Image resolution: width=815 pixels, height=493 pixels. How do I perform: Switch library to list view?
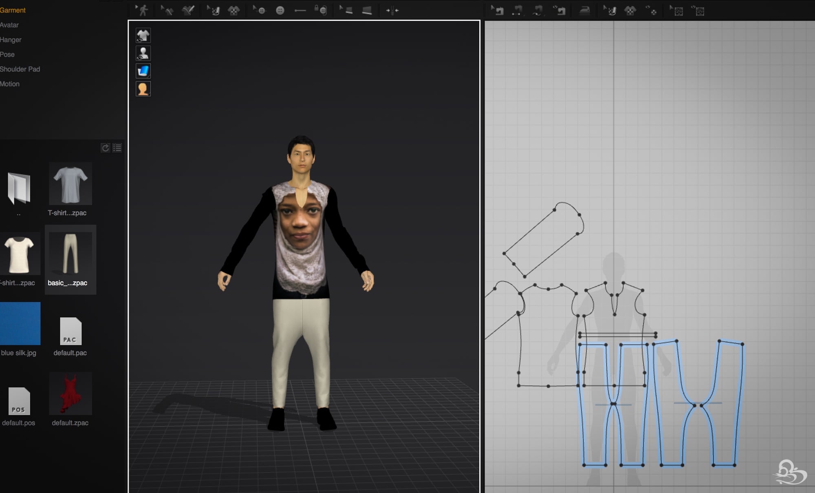(x=117, y=148)
